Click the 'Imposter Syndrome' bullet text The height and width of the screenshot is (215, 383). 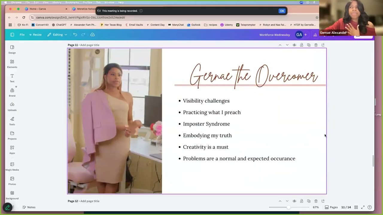(x=206, y=124)
